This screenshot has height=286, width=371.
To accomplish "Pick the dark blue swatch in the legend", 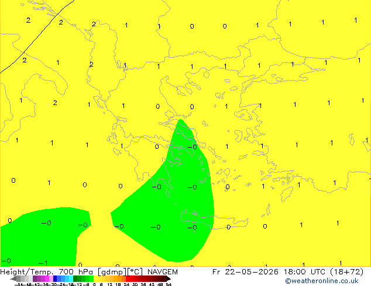I will 55,278.
